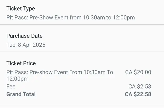Click the divider below the Grand Total row

point(82,105)
